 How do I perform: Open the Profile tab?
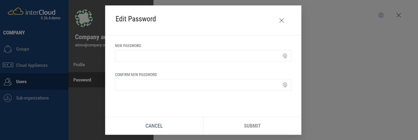[x=79, y=65]
